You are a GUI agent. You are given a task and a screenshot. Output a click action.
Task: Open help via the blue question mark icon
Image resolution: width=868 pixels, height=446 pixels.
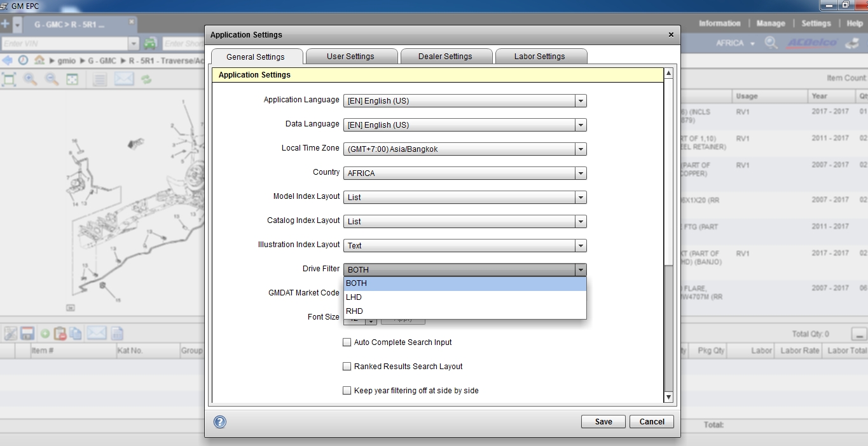coord(220,422)
